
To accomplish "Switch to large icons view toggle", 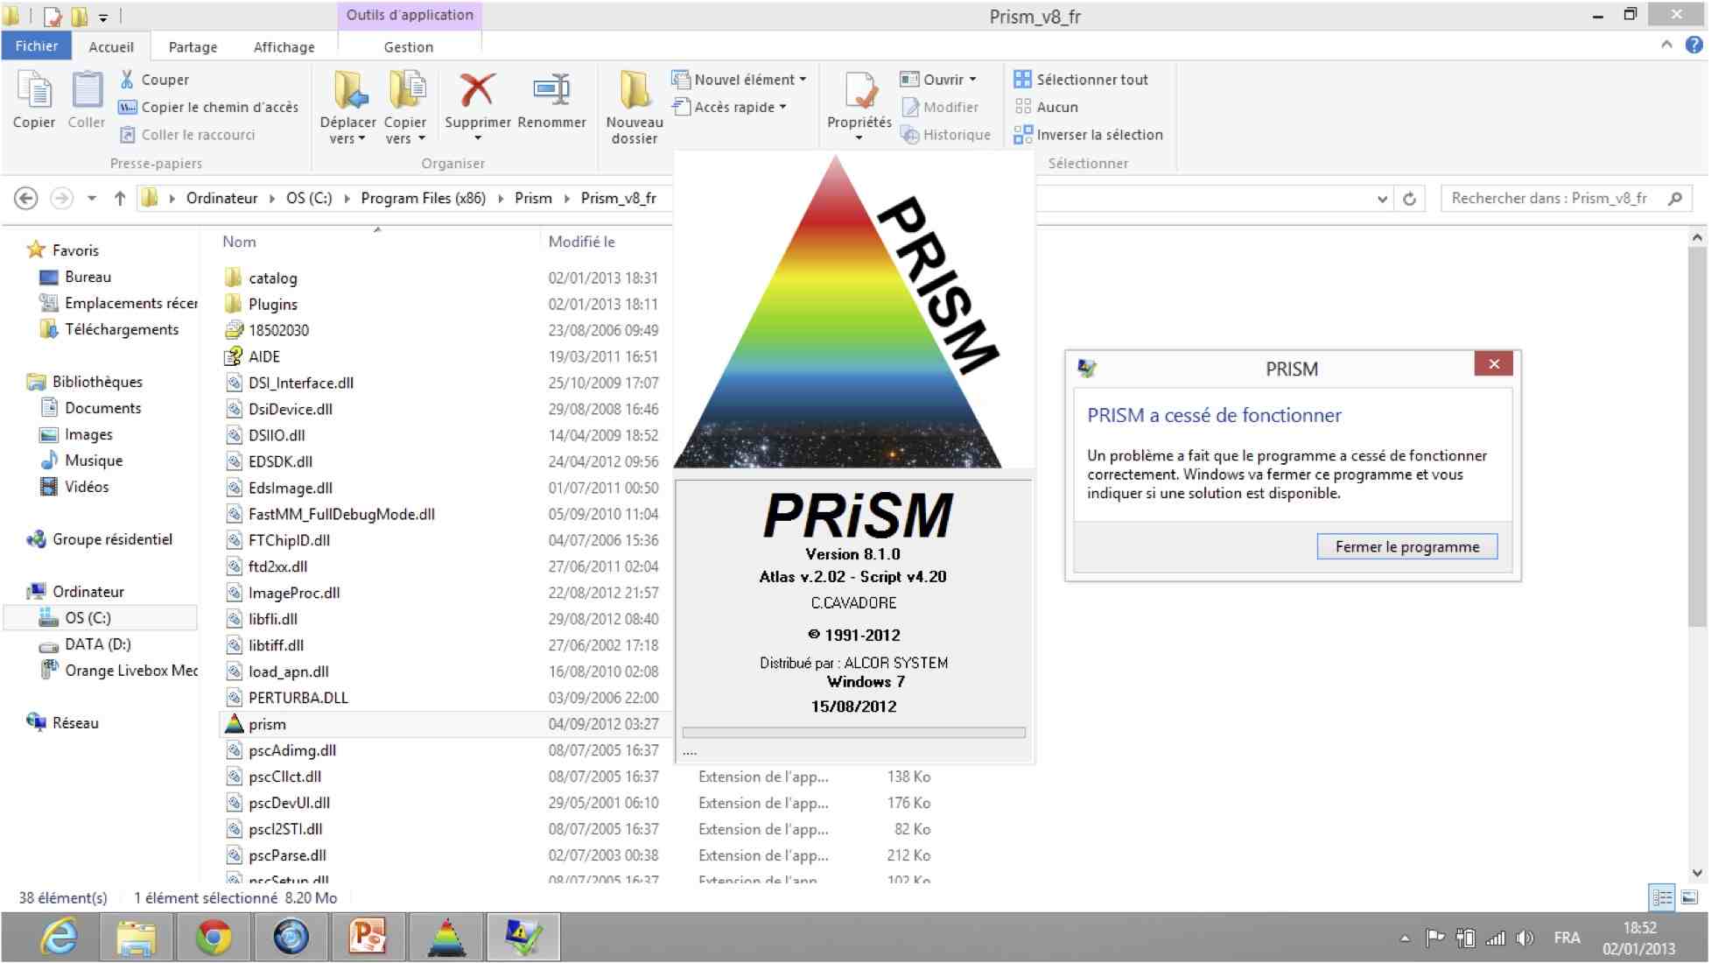I will pyautogui.click(x=1690, y=897).
